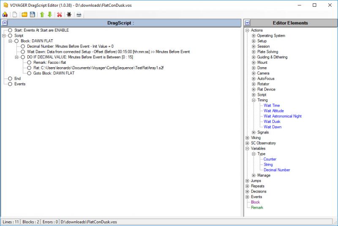Click the circle beside Remark: Faccio i flat
Image resolution: width=338 pixels, height=226 pixels.
point(29,63)
